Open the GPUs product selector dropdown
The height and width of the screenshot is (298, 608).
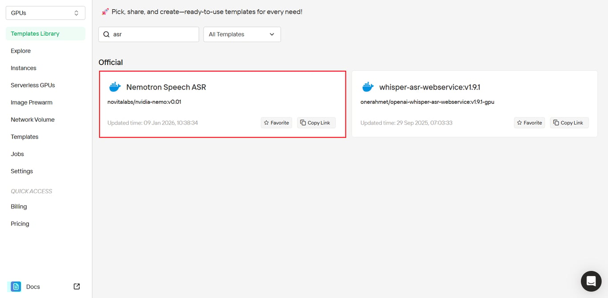point(45,13)
